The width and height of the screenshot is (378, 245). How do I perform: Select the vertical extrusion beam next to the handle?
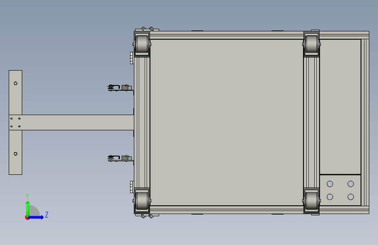142,122
